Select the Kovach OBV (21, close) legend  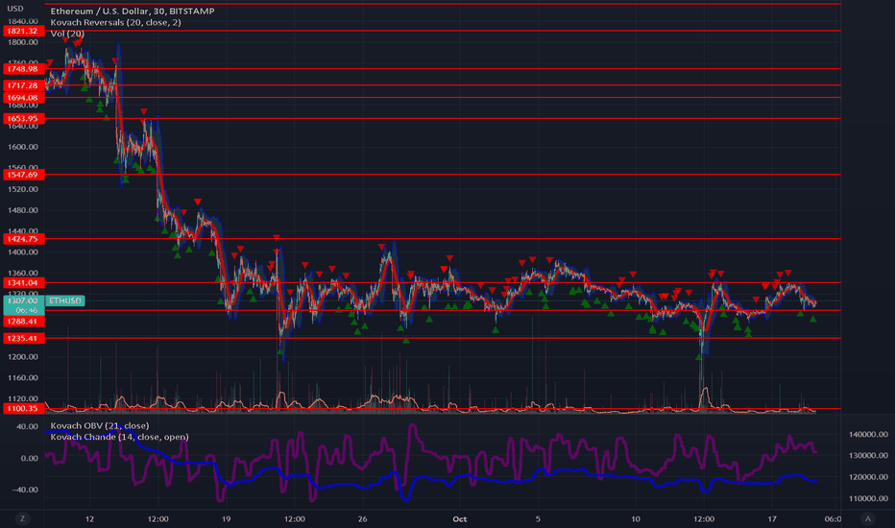point(100,425)
